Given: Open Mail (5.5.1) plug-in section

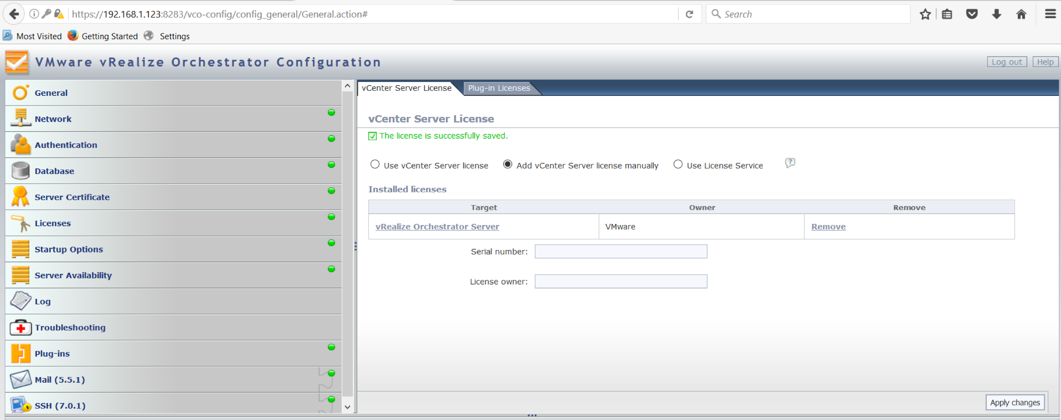Looking at the screenshot, I should pos(173,379).
